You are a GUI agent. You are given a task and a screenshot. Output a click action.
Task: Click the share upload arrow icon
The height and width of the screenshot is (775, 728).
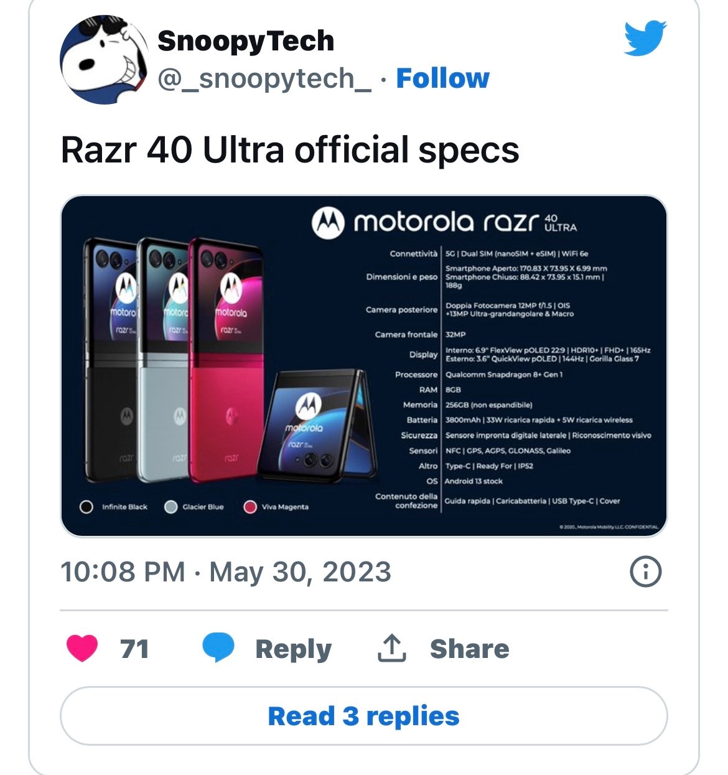coord(392,648)
